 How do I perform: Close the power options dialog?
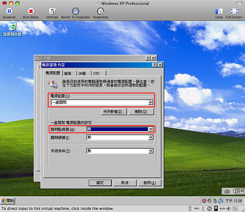tap(160, 65)
